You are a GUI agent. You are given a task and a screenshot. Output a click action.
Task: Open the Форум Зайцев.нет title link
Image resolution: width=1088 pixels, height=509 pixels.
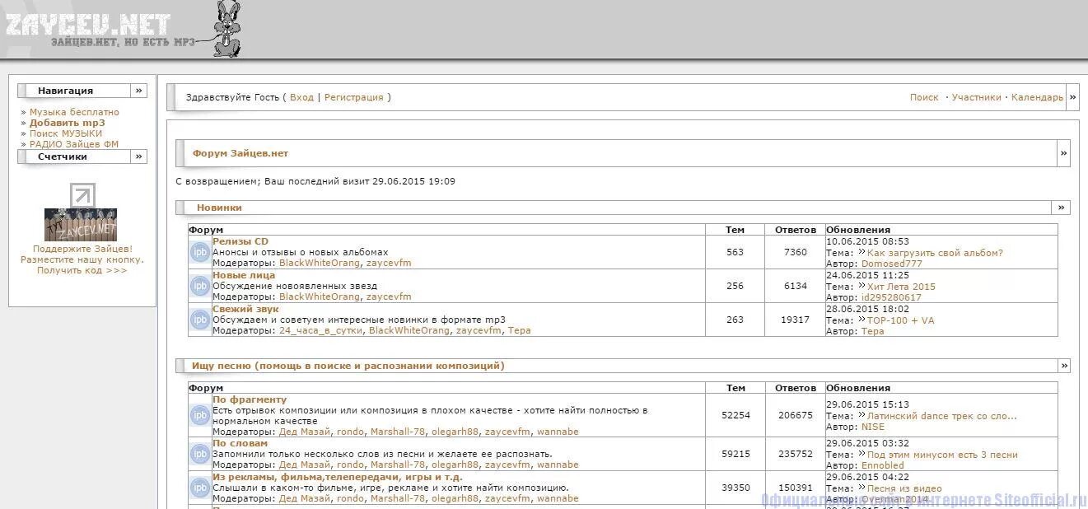pos(240,153)
